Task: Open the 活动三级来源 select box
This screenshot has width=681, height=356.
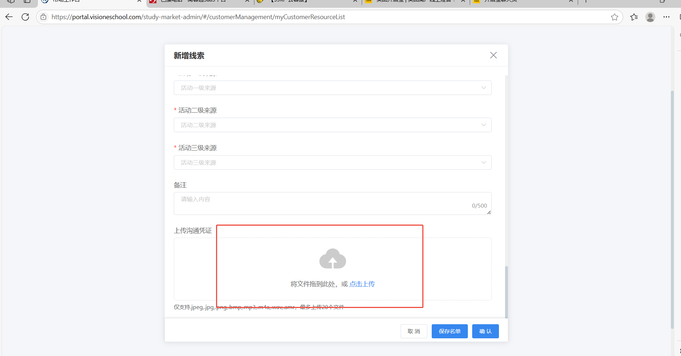Action: pos(332,162)
